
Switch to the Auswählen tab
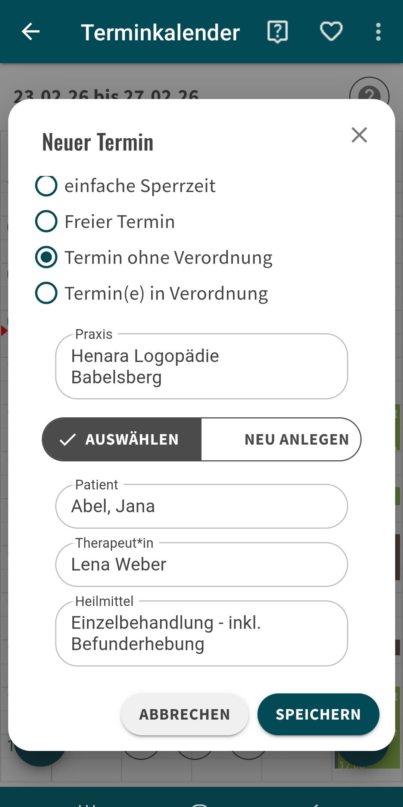click(122, 439)
